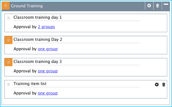The height and width of the screenshot is (107, 172).
Task: Open the 2 groups approval link
Action: (46, 27)
